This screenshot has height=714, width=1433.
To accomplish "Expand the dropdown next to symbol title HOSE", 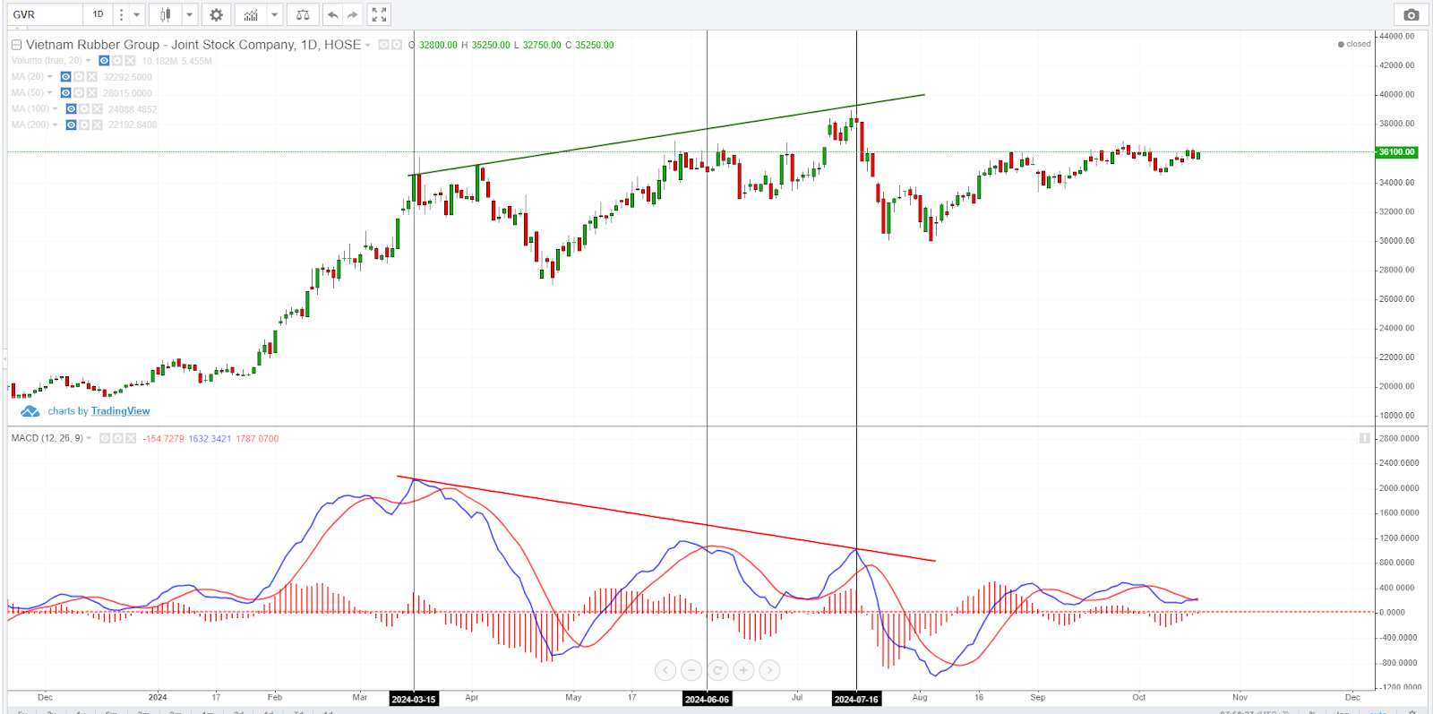I will pyautogui.click(x=367, y=45).
